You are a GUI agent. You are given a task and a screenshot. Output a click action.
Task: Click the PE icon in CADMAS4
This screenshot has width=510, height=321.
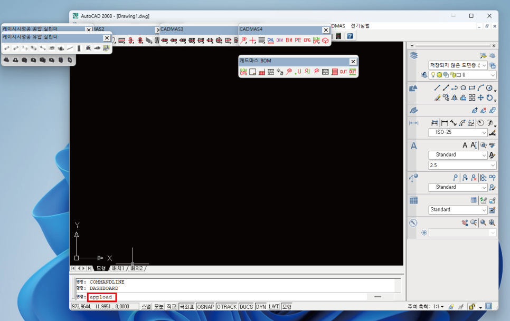(298, 40)
